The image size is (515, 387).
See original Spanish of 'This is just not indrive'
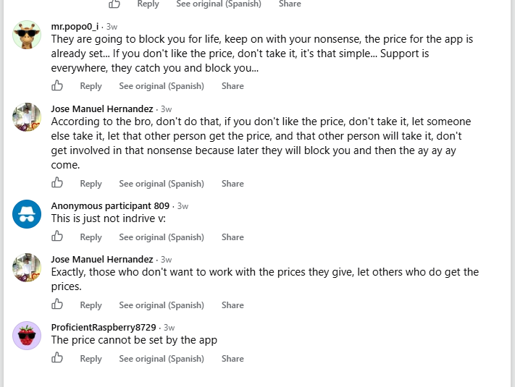click(x=162, y=237)
